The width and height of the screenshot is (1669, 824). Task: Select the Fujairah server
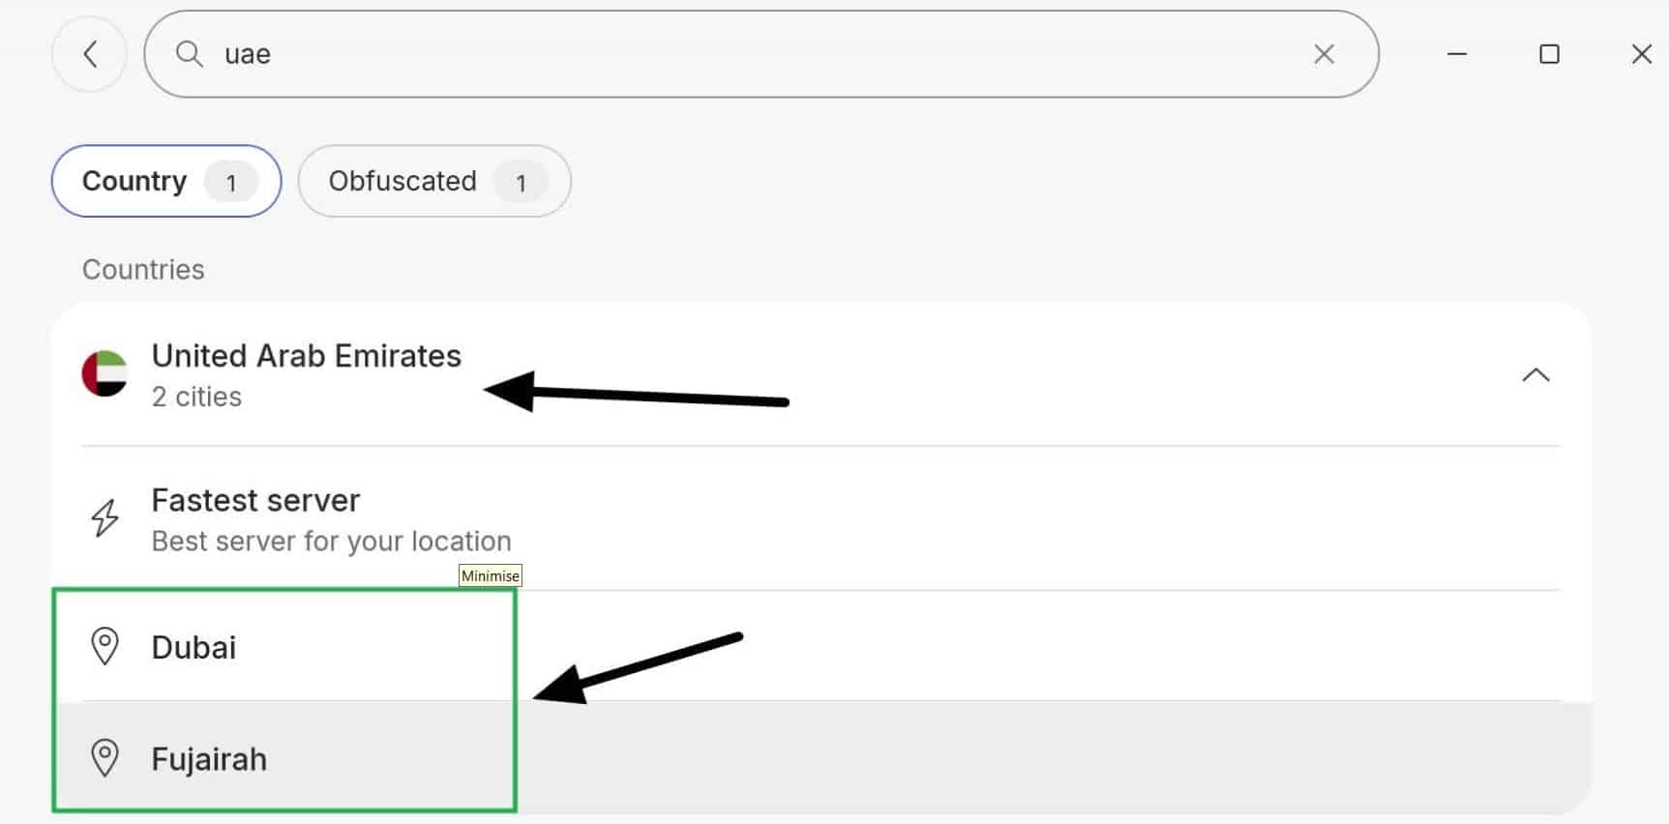click(820, 758)
